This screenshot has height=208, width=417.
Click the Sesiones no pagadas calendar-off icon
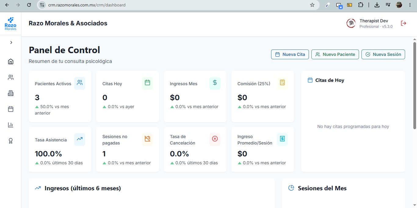click(x=147, y=139)
